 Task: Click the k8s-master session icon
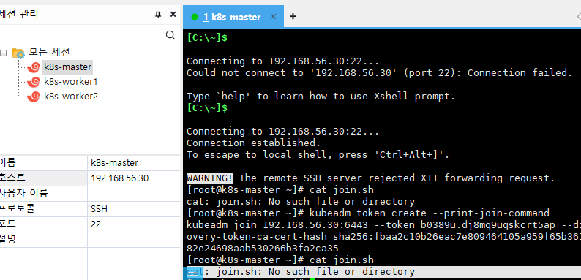[x=34, y=67]
